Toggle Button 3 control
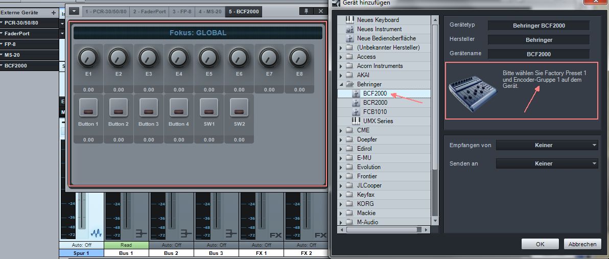The width and height of the screenshot is (609, 259). 149,108
